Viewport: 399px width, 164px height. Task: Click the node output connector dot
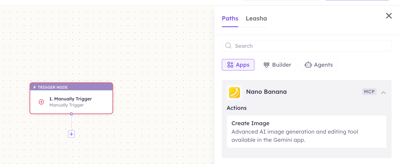click(x=71, y=114)
